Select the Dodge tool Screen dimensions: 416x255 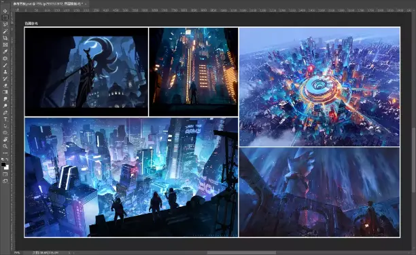(5, 106)
